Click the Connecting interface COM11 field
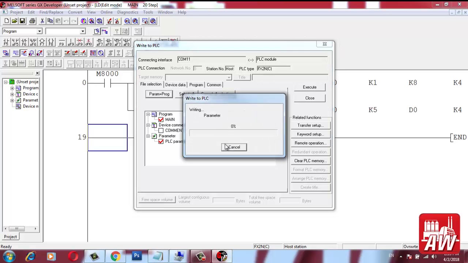Screen dimensions: 468x263 pyautogui.click(x=211, y=60)
